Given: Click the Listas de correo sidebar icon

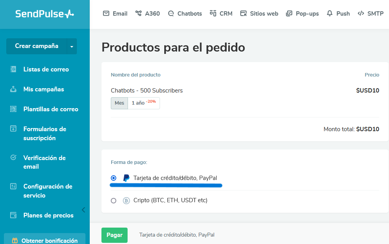Looking at the screenshot, I should (13, 69).
